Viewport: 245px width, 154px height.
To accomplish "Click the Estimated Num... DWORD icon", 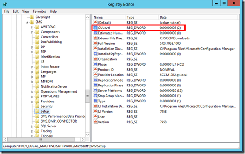I will [95, 33].
